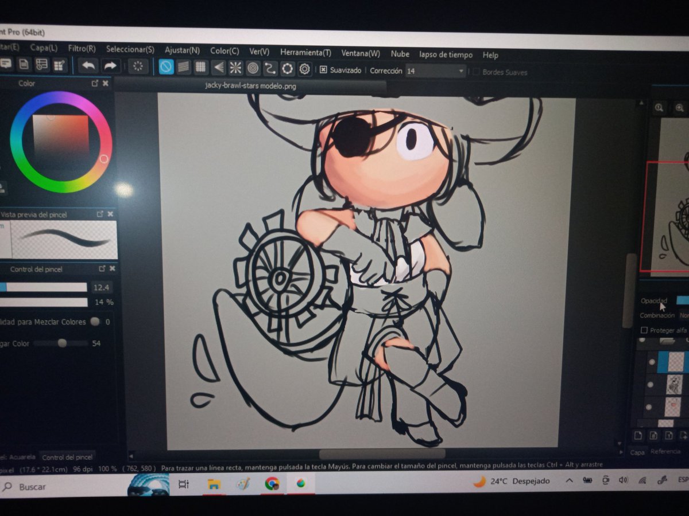Image resolution: width=689 pixels, height=516 pixels.
Task: Click the brush size slider showing 12.4
Action: coord(43,287)
